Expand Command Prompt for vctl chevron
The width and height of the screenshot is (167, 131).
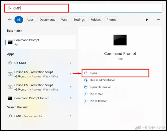click(71, 98)
